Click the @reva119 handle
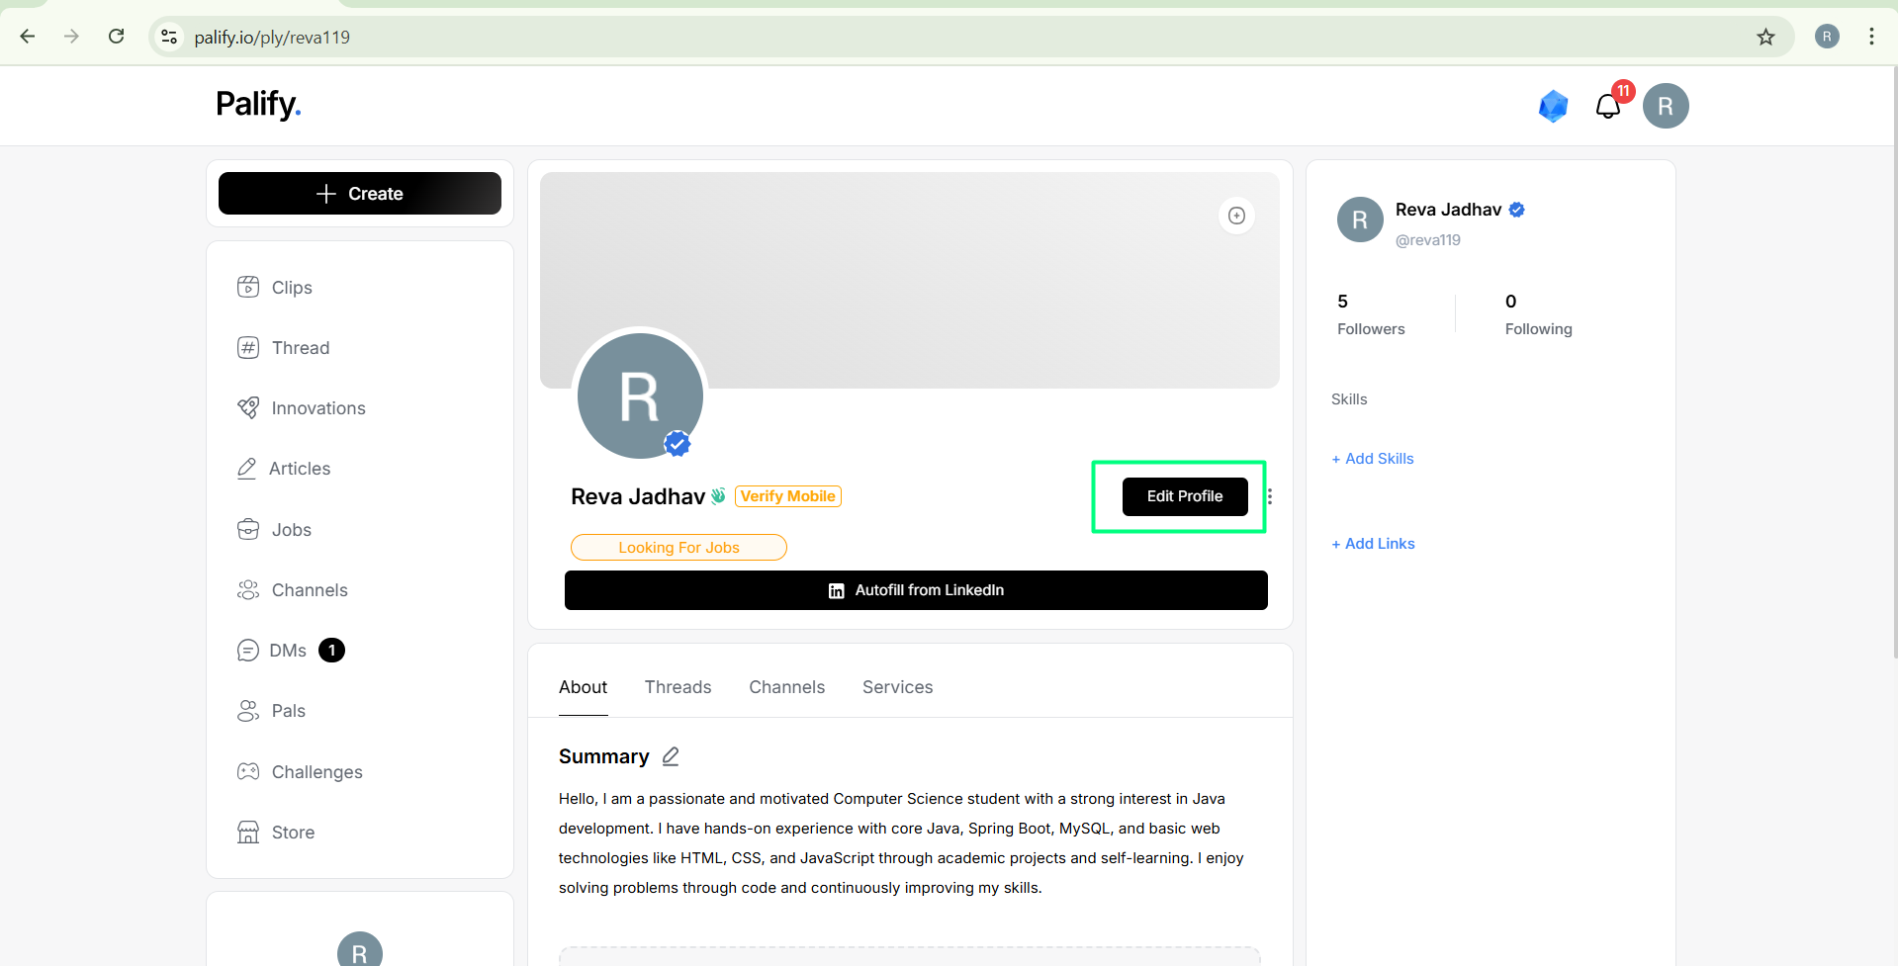 1427,240
